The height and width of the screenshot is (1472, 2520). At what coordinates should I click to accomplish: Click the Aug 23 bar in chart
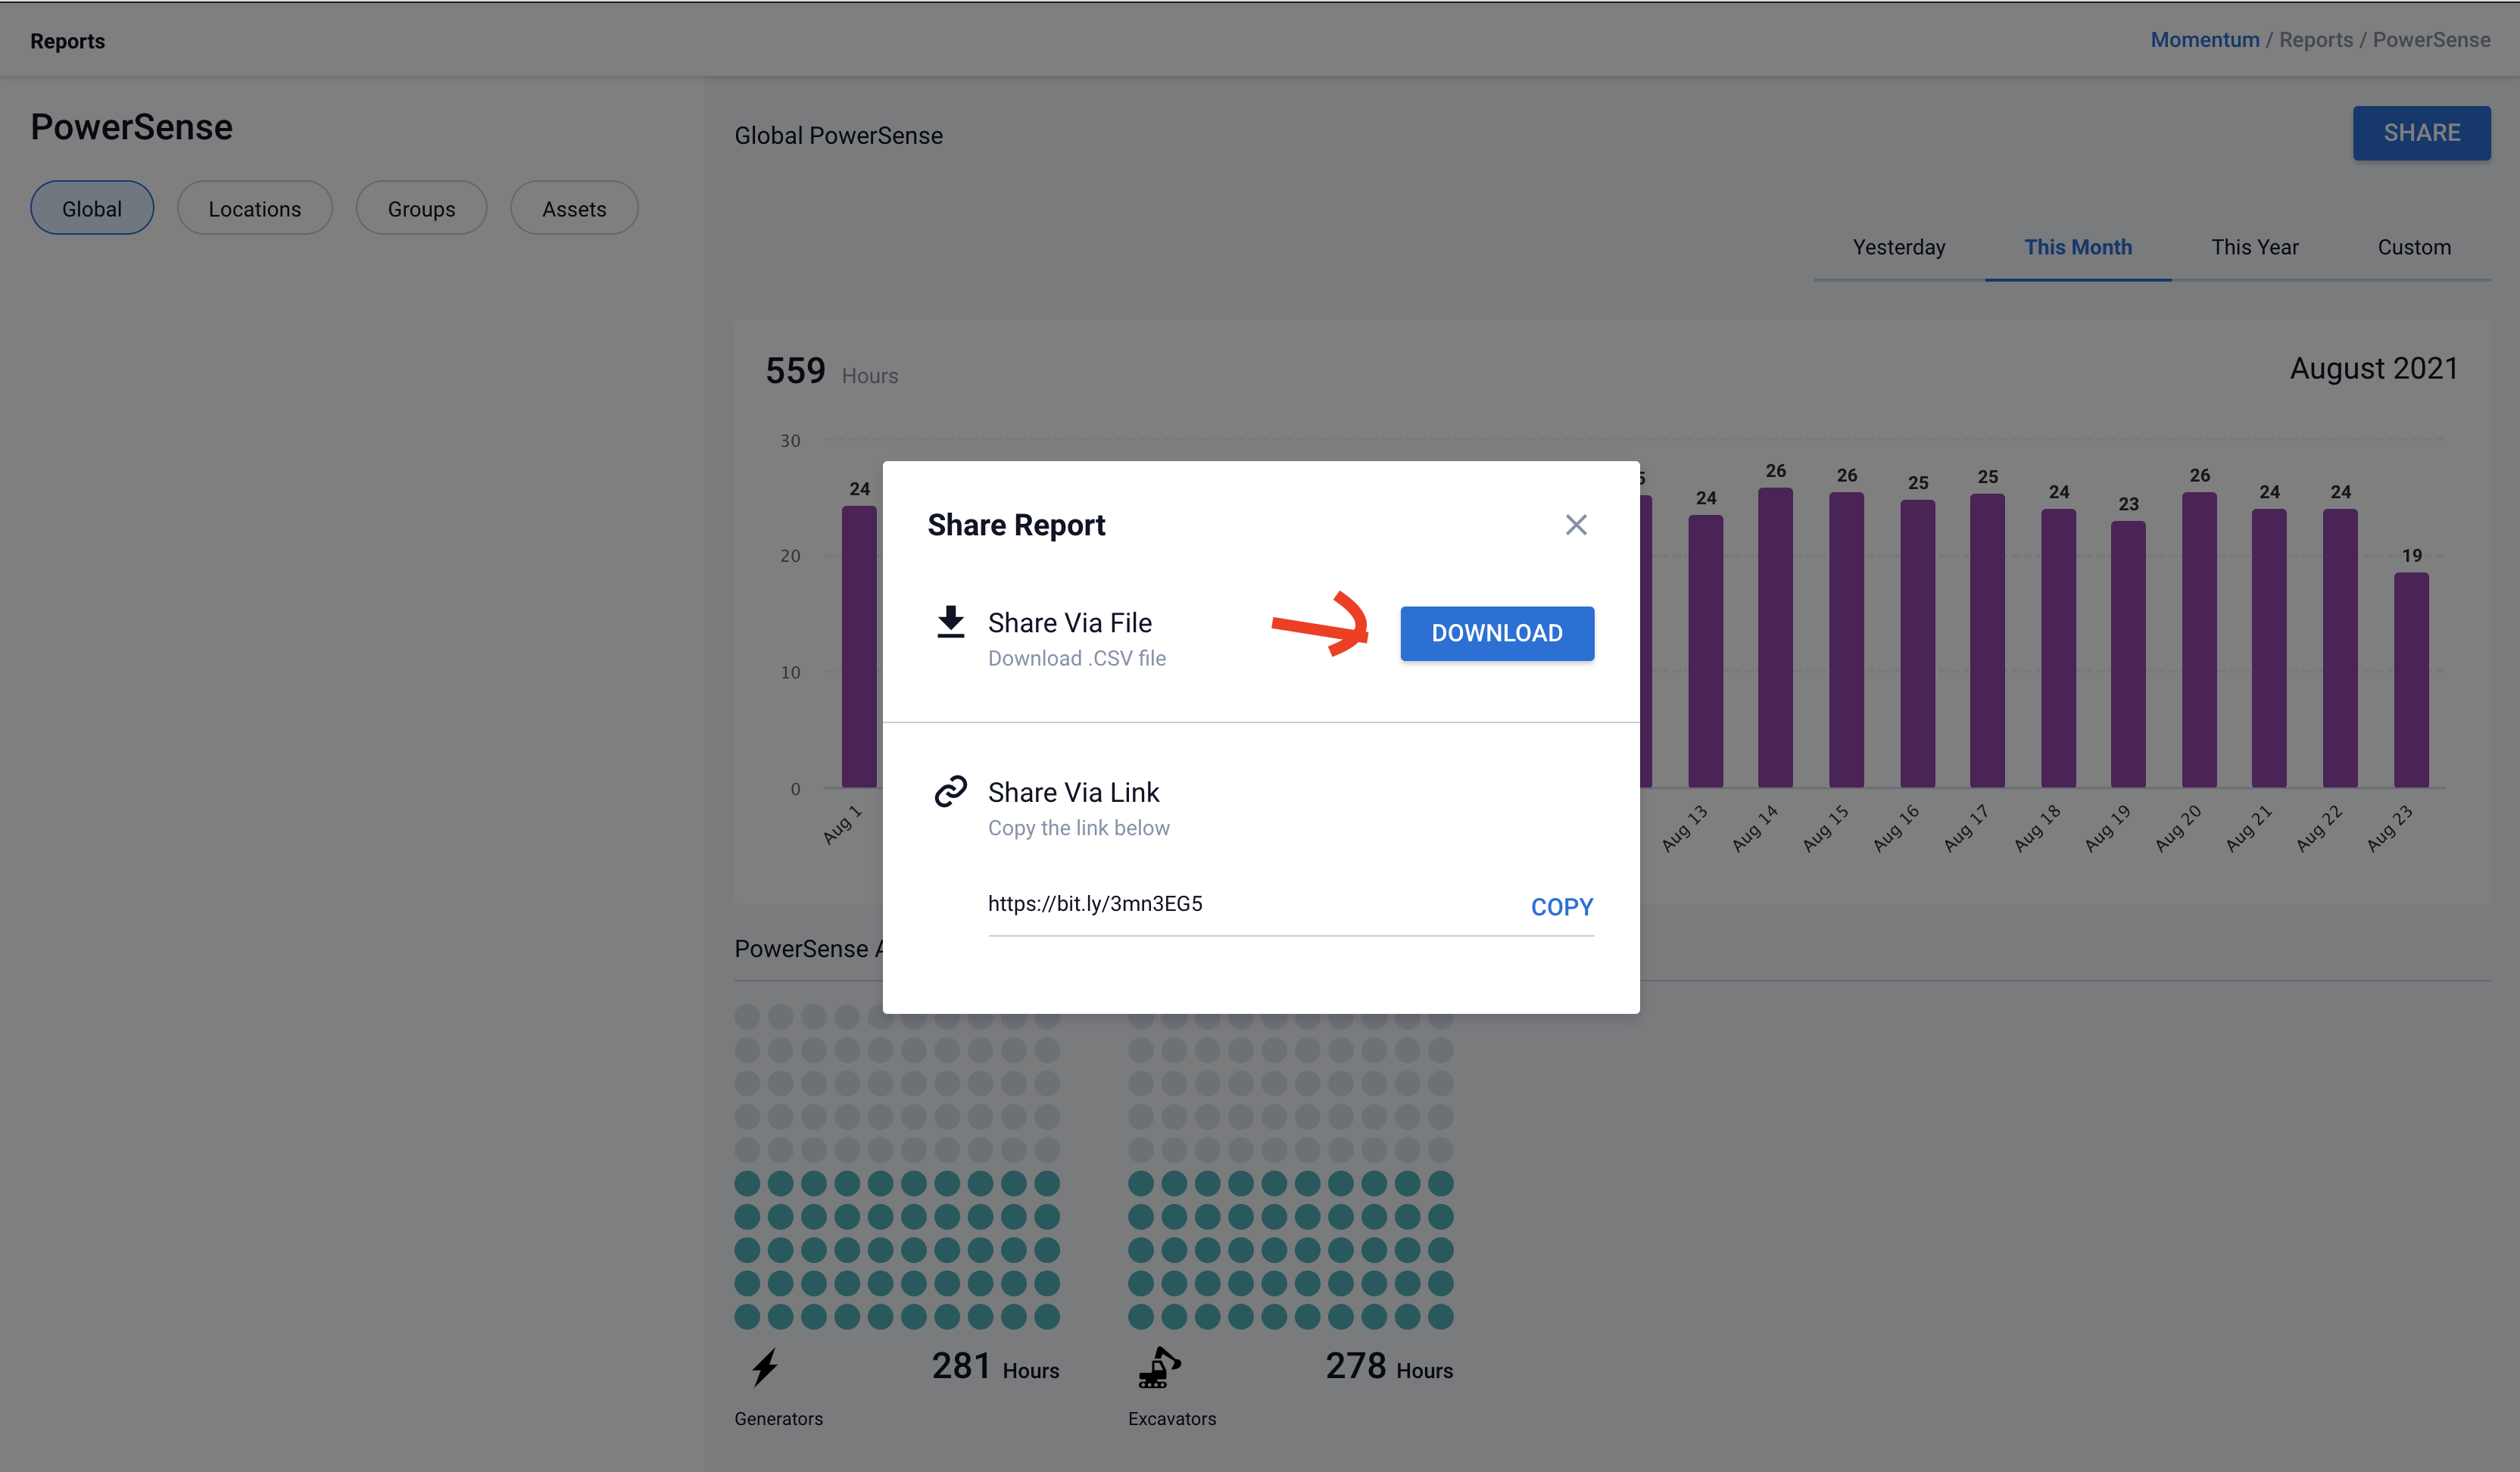(x=2410, y=680)
